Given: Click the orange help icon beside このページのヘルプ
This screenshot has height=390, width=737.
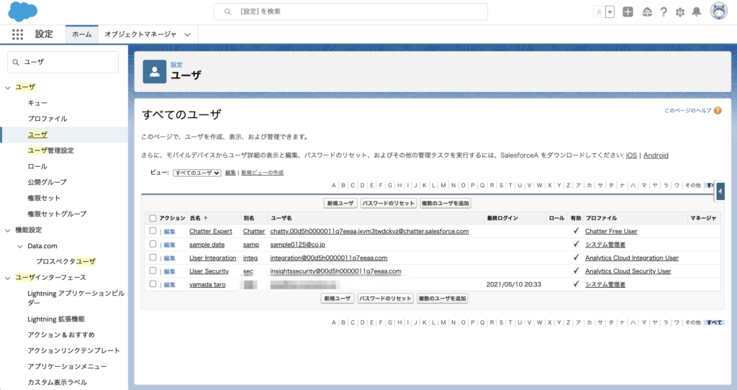Looking at the screenshot, I should pos(718,110).
